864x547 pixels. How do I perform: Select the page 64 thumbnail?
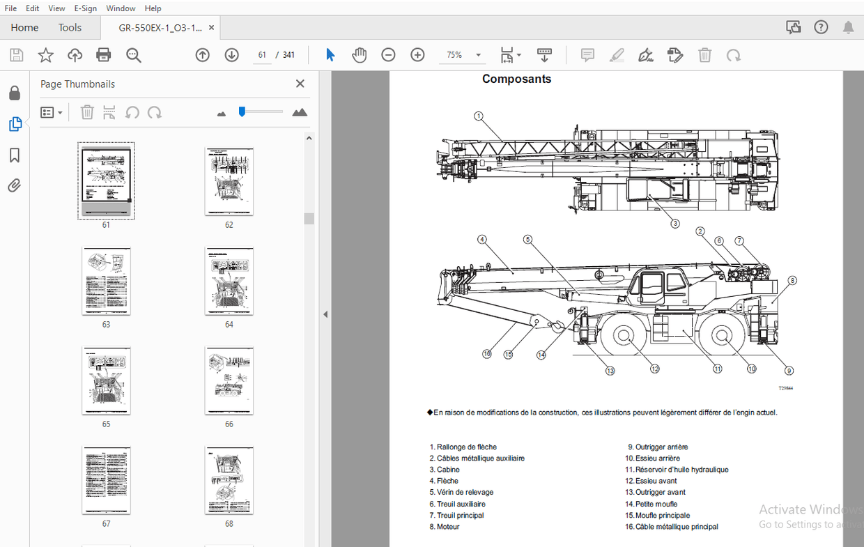click(229, 282)
